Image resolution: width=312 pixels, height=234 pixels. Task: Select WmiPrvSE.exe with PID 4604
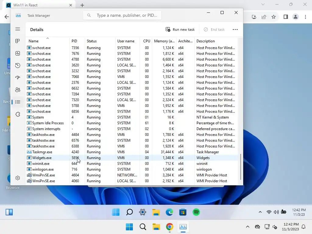[132, 175]
